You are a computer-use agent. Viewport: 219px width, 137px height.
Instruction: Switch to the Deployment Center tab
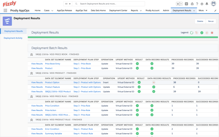tap(118, 11)
